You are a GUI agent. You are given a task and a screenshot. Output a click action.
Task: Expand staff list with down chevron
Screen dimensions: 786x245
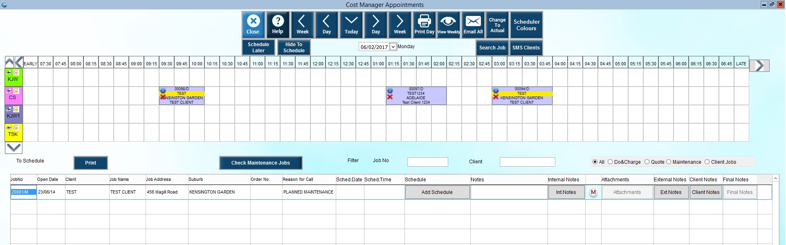13,148
